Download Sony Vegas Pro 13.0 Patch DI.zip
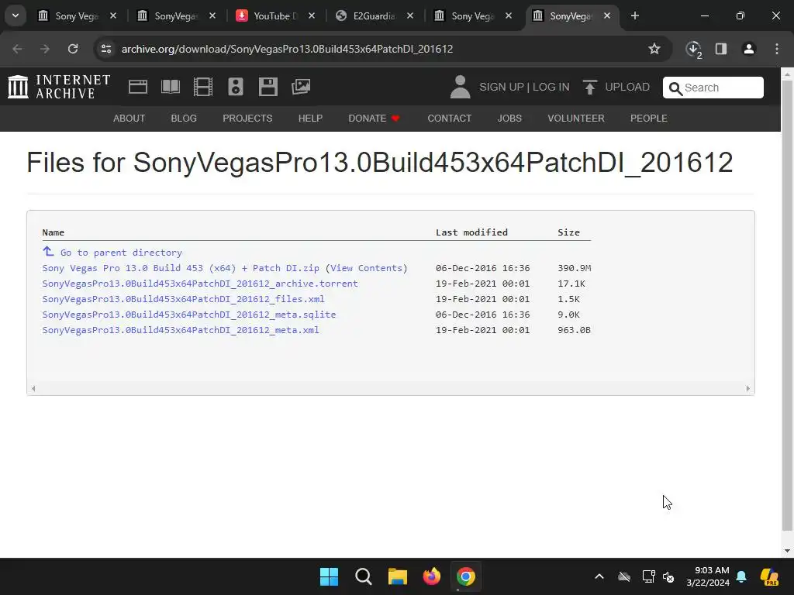This screenshot has width=794, height=595. tap(181, 268)
